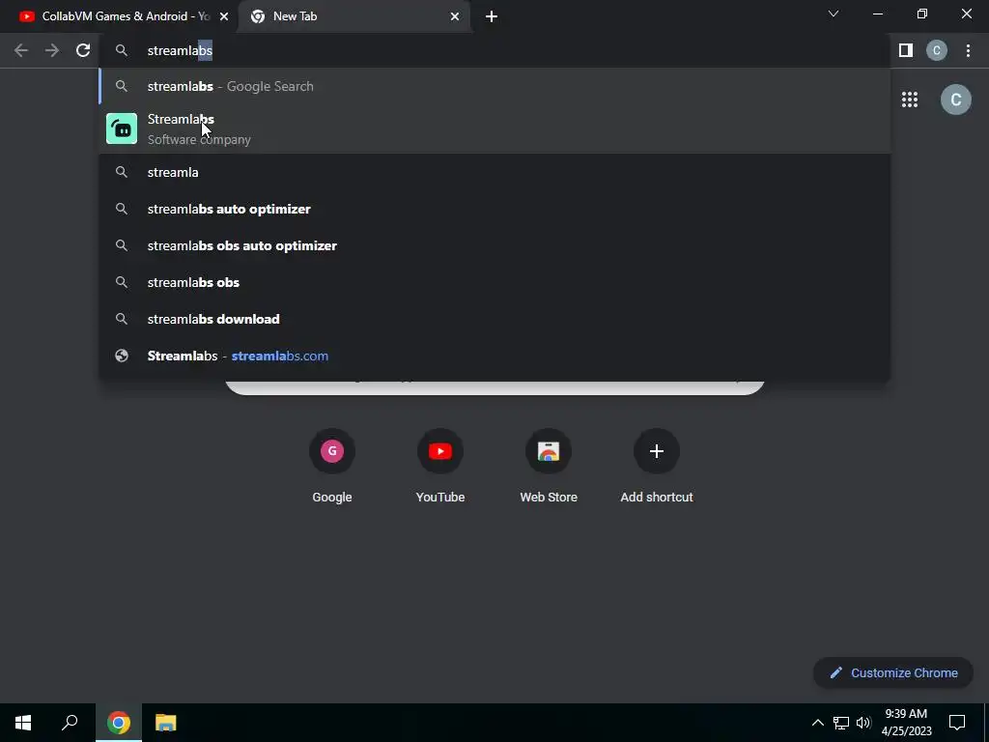Select the streamlabs obs suggestion
The width and height of the screenshot is (989, 742).
pyautogui.click(x=494, y=282)
